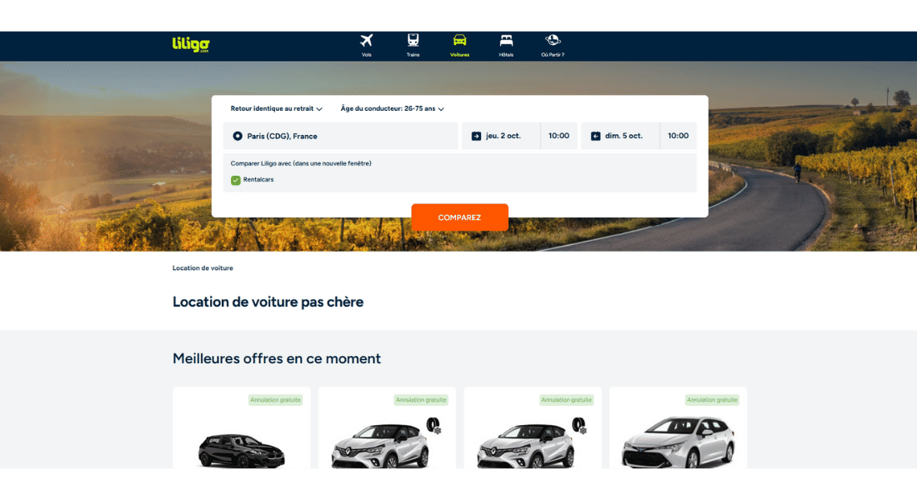This screenshot has height=500, width=917.
Task: Select the jeu. 2 oct. pickup date
Action: click(x=504, y=136)
